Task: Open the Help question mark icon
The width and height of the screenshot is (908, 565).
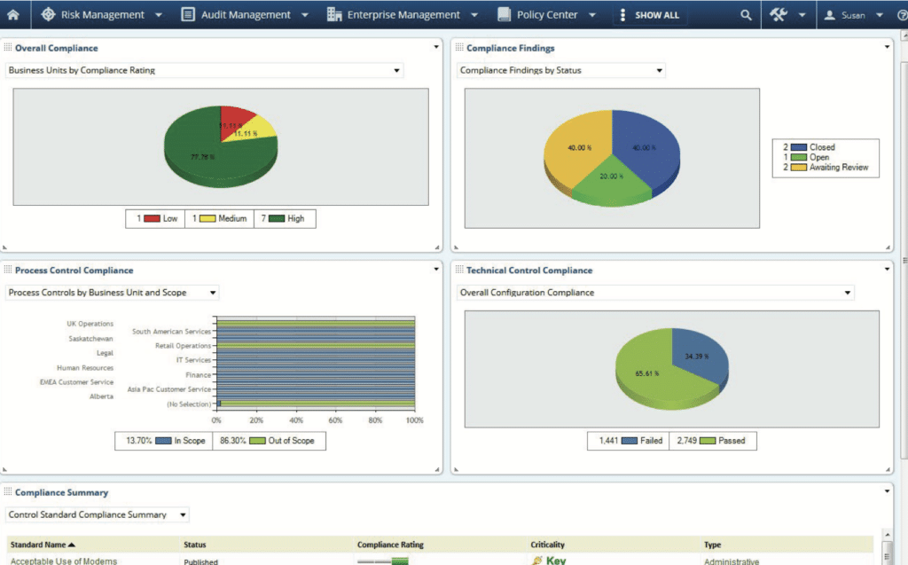Action: coord(901,14)
